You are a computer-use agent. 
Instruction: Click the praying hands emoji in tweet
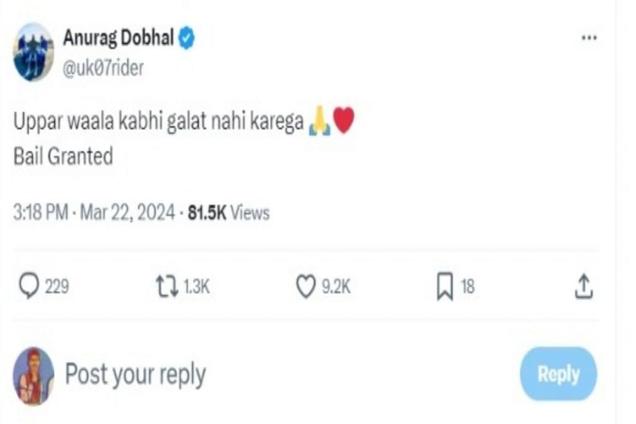(319, 120)
